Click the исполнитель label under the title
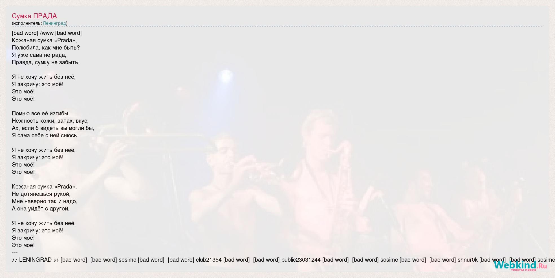 27,23
